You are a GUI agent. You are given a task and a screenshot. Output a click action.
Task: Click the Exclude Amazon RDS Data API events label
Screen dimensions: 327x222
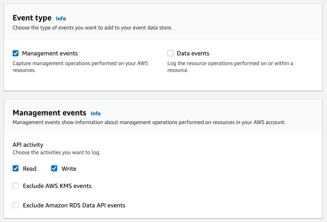(x=73, y=205)
